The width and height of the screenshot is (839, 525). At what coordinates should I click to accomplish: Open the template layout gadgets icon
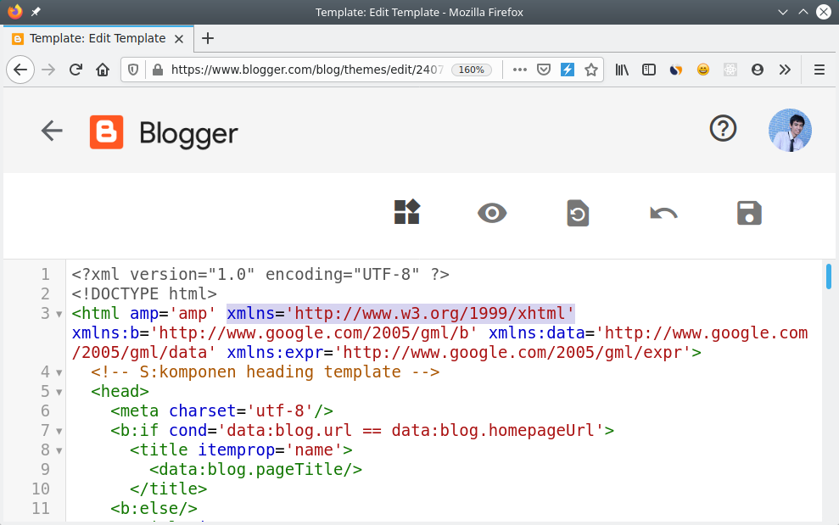(x=406, y=213)
